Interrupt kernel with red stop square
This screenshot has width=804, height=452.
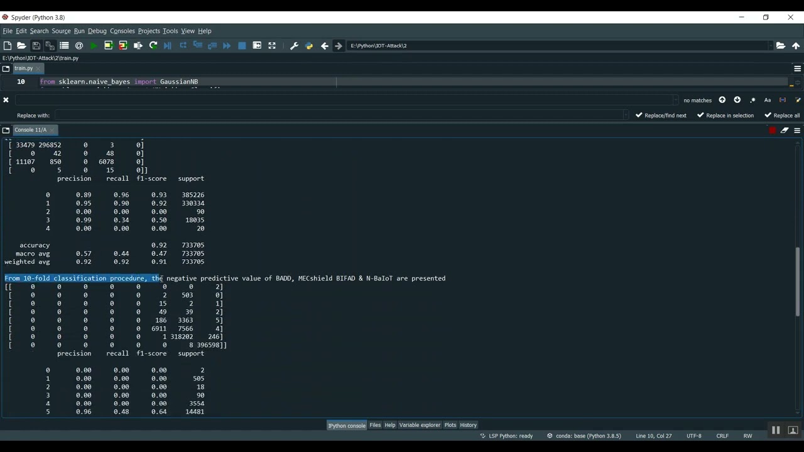click(x=772, y=131)
